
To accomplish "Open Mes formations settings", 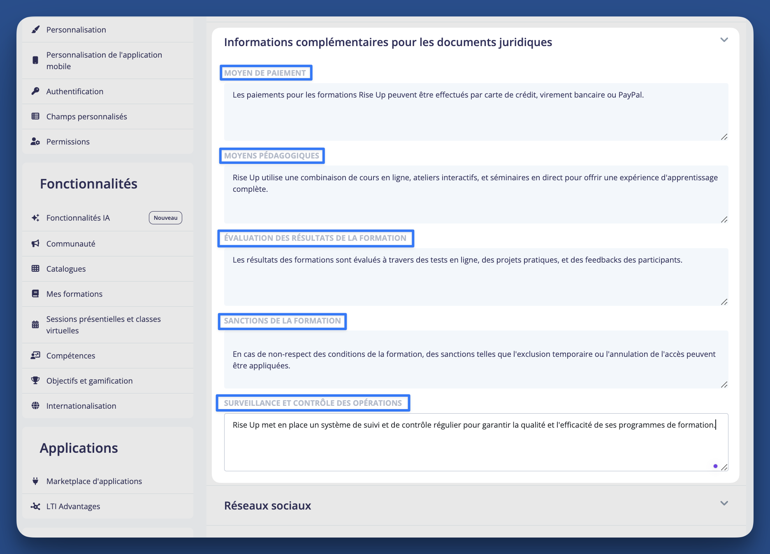I will click(x=108, y=294).
